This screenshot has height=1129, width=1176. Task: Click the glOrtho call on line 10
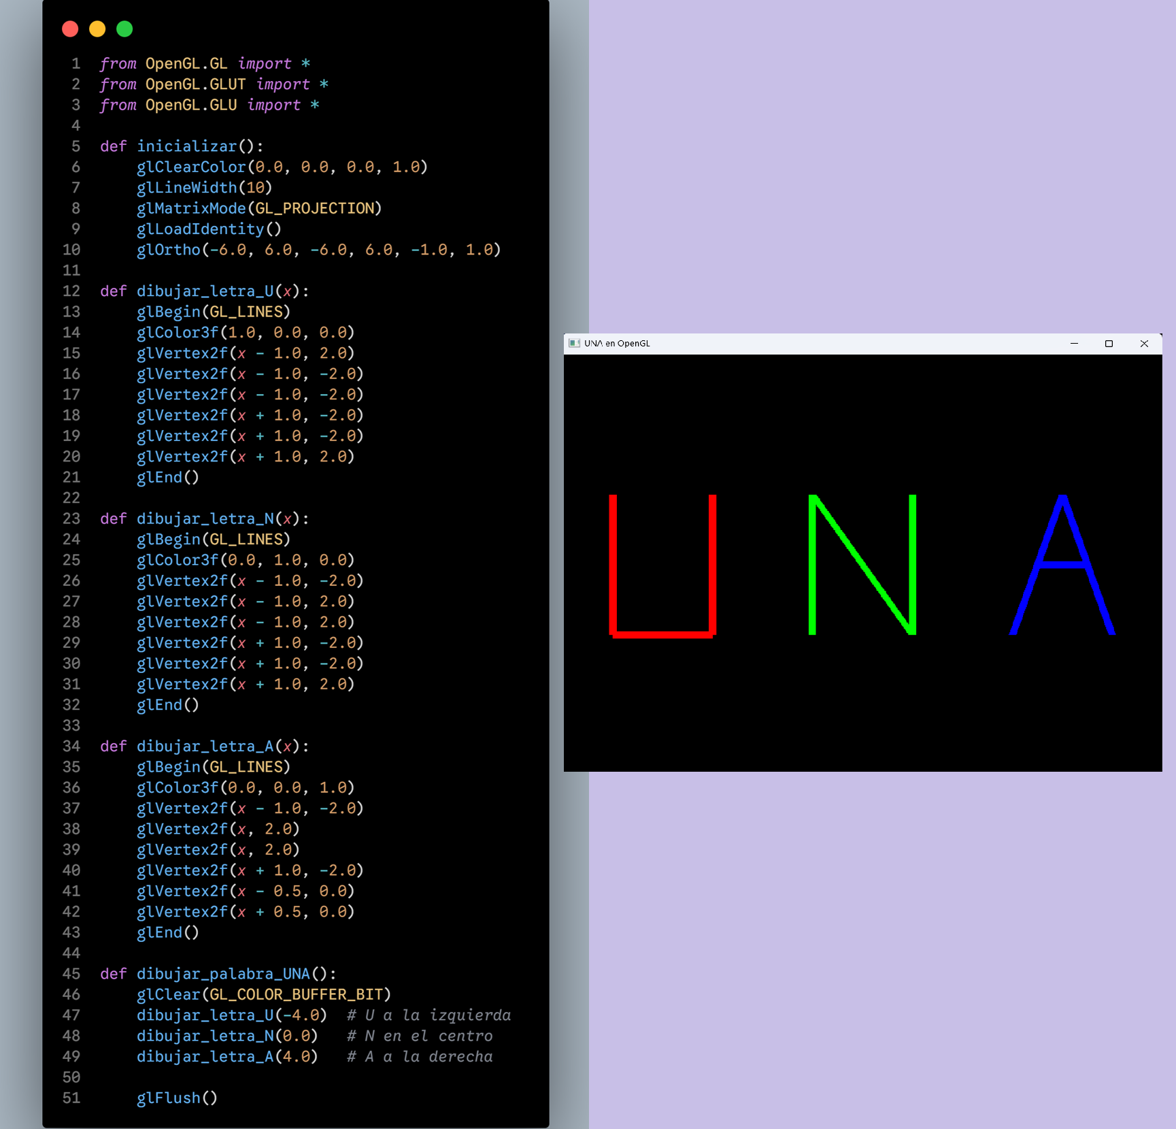318,250
